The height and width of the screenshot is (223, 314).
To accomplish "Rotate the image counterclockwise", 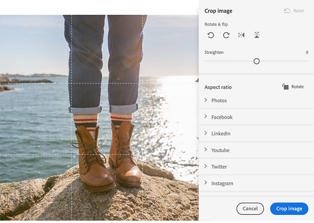I will pyautogui.click(x=211, y=35).
